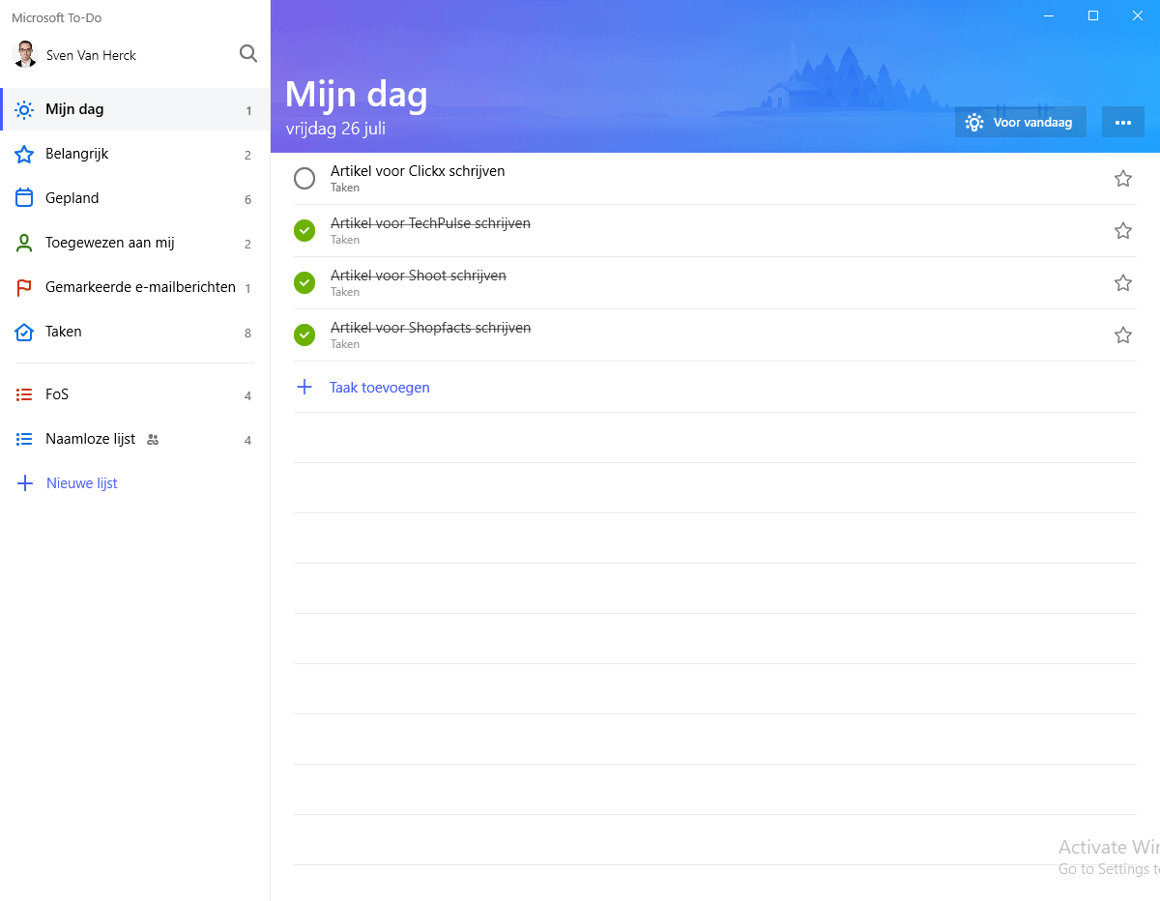
Task: Select the Mijn dag sun icon
Action: point(24,110)
